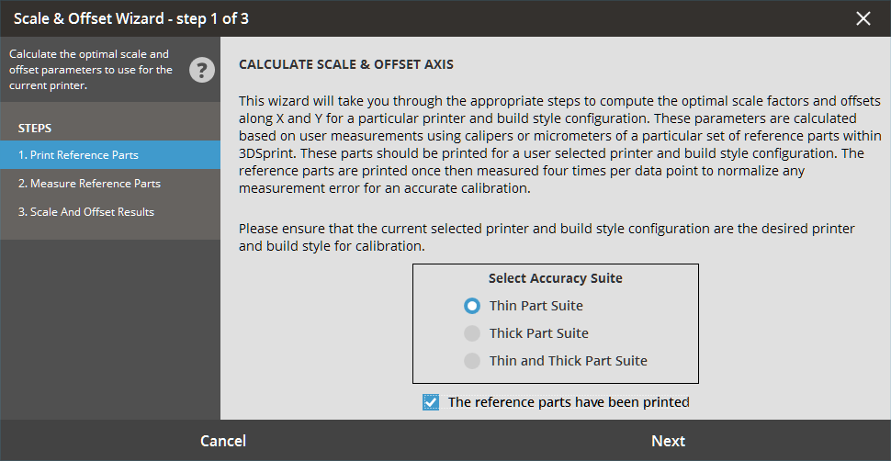The image size is (891, 461).
Task: Select the Thin Part Suite radio button
Action: click(x=472, y=306)
